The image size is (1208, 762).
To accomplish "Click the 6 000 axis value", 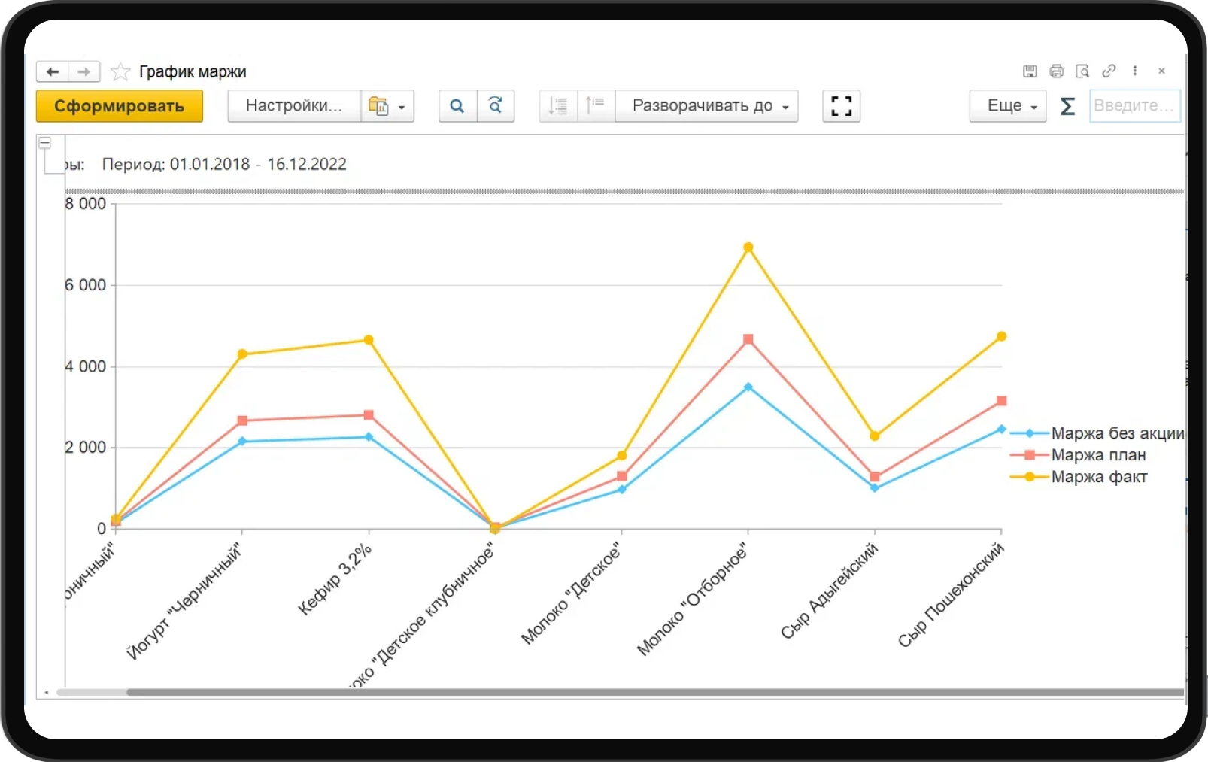I will [x=86, y=285].
